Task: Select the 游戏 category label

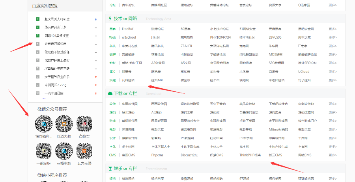Action: click(112, 121)
